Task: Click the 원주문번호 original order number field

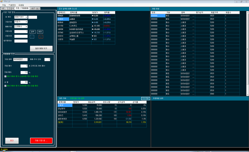Action: click(21, 41)
